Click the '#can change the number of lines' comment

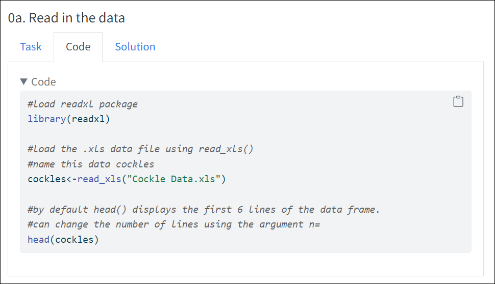(x=174, y=224)
